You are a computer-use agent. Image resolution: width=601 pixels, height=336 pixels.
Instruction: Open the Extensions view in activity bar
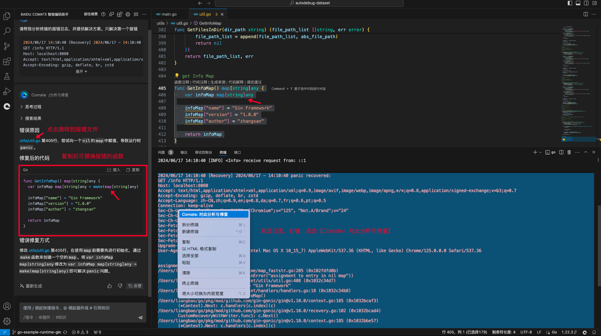(x=7, y=61)
